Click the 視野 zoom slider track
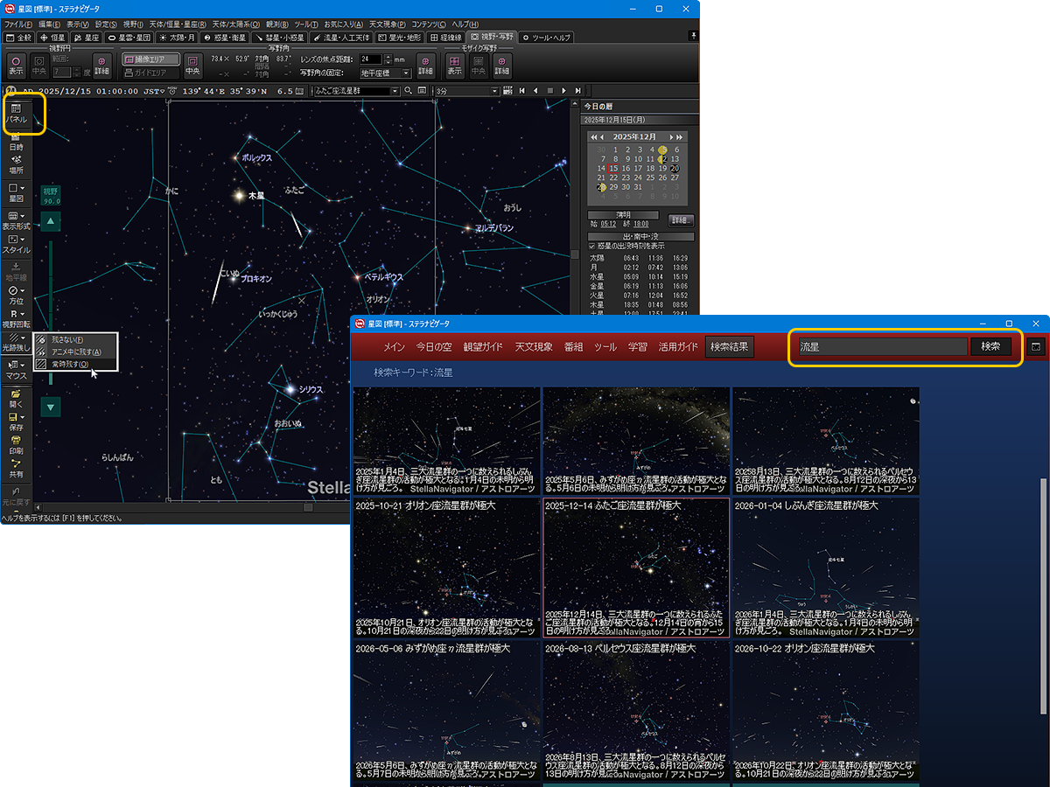 pos(51,306)
